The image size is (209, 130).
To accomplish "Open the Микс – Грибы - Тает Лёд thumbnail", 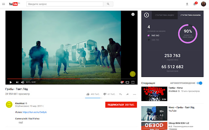I will 154,113.
